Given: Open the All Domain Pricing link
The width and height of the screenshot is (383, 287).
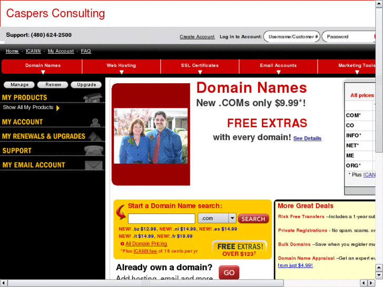Looking at the screenshot, I should point(146,243).
